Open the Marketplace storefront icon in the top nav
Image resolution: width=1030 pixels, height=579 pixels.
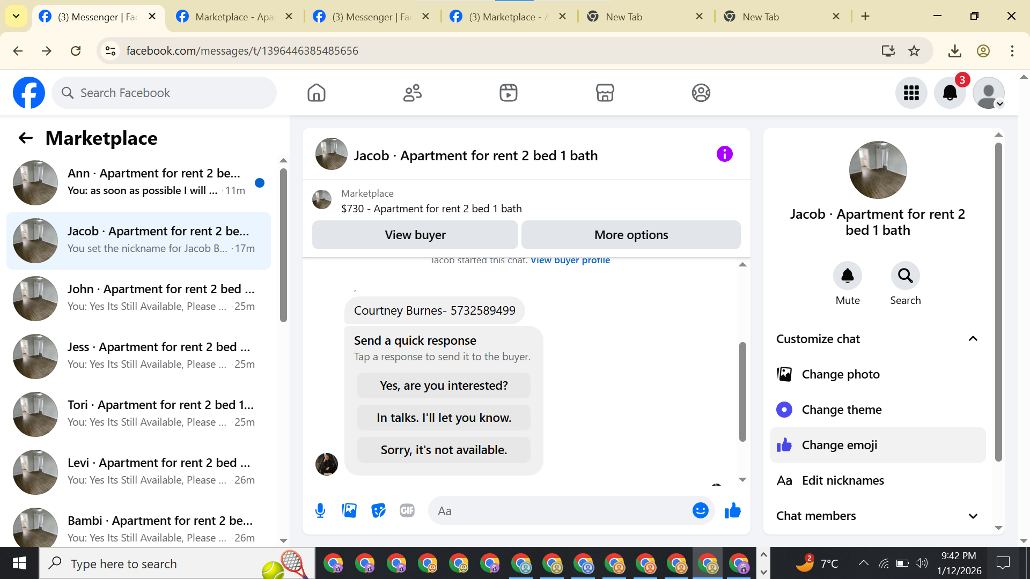pyautogui.click(x=605, y=93)
